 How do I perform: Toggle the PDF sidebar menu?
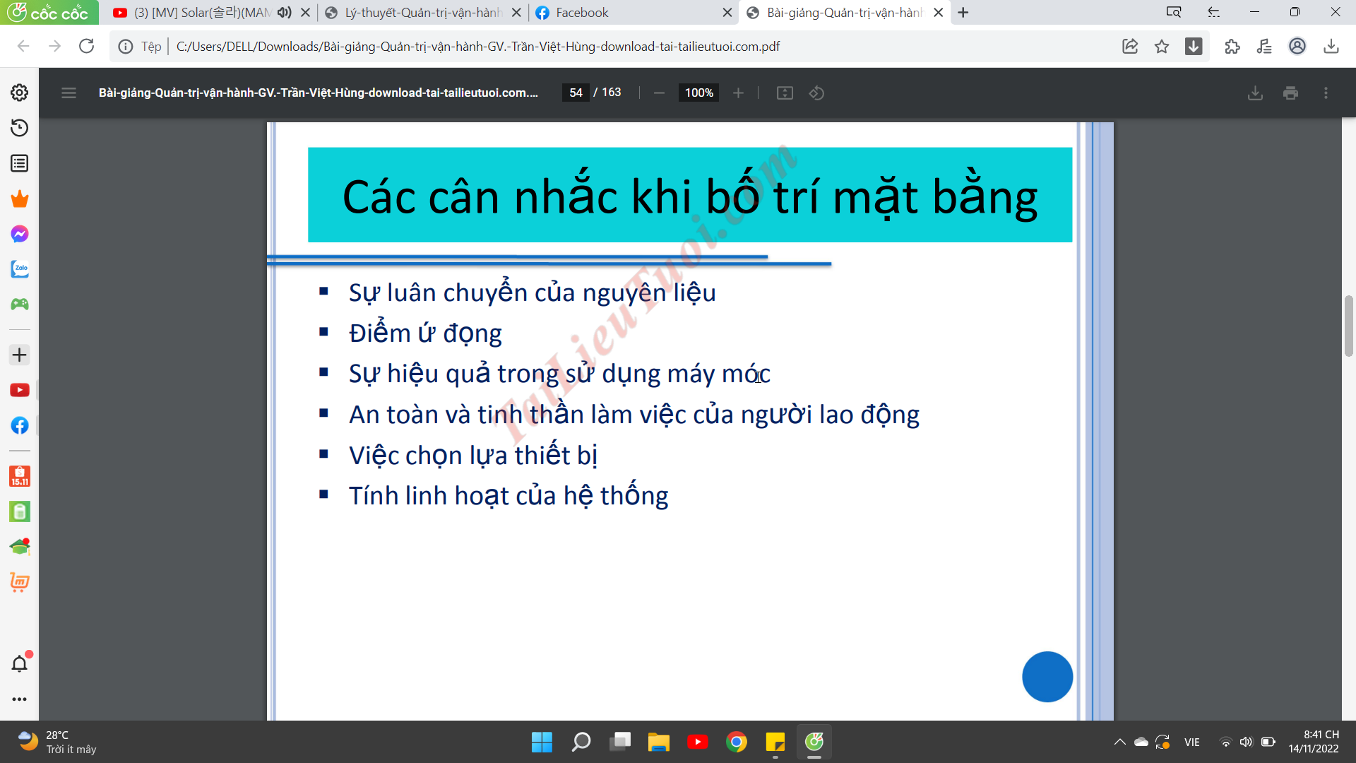coord(69,93)
